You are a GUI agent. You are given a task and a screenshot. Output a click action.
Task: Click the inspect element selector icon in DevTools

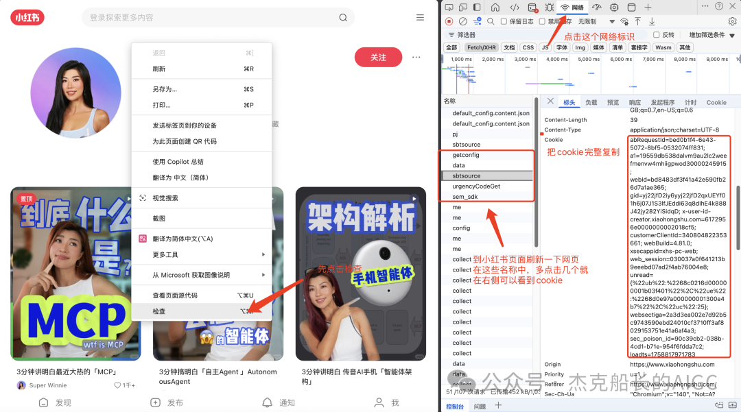pyautogui.click(x=449, y=7)
